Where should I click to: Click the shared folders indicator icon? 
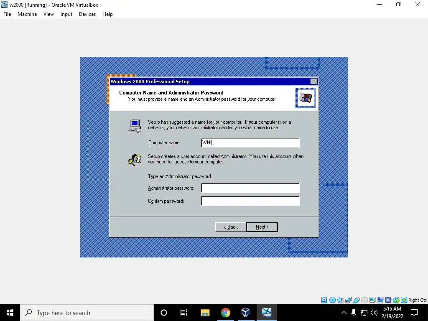tap(364, 300)
